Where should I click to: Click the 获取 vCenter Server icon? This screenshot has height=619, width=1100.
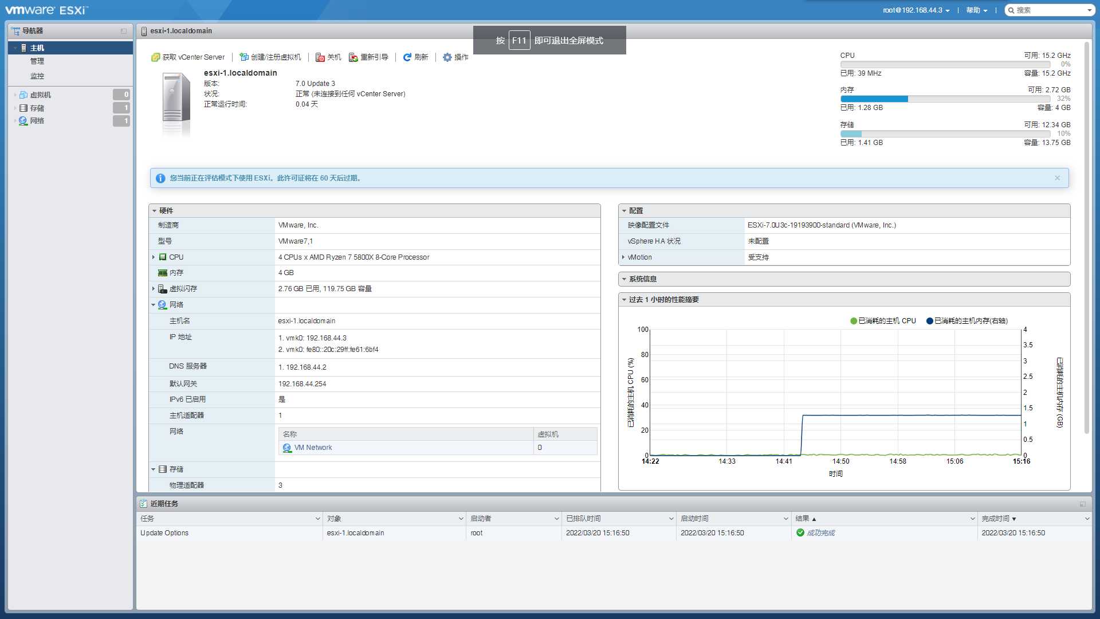[155, 57]
